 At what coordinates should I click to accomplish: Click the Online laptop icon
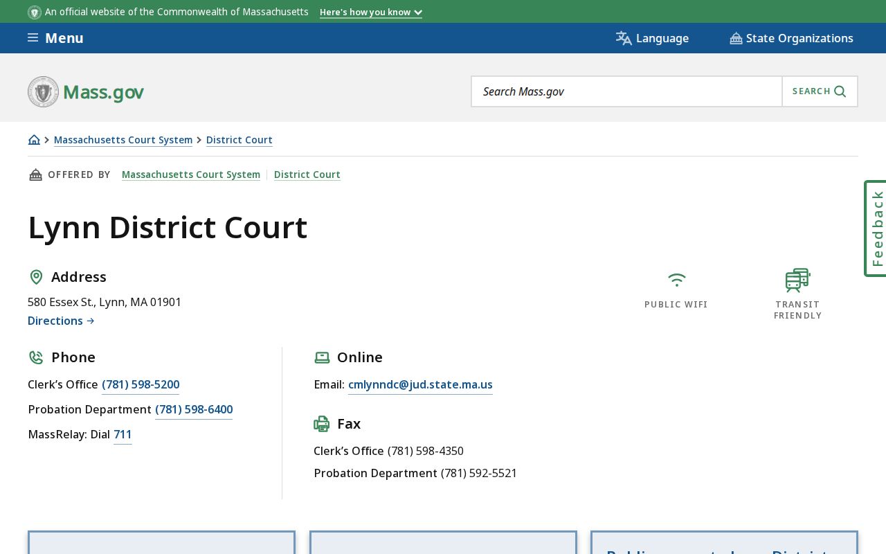point(322,357)
